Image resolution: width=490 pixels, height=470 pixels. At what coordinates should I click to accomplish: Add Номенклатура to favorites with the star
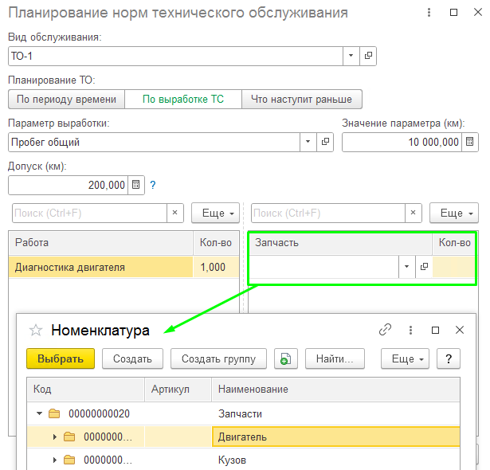click(x=36, y=330)
